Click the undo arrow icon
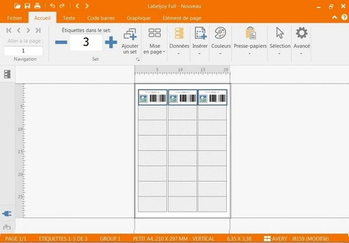The image size is (349, 243). click(x=52, y=6)
